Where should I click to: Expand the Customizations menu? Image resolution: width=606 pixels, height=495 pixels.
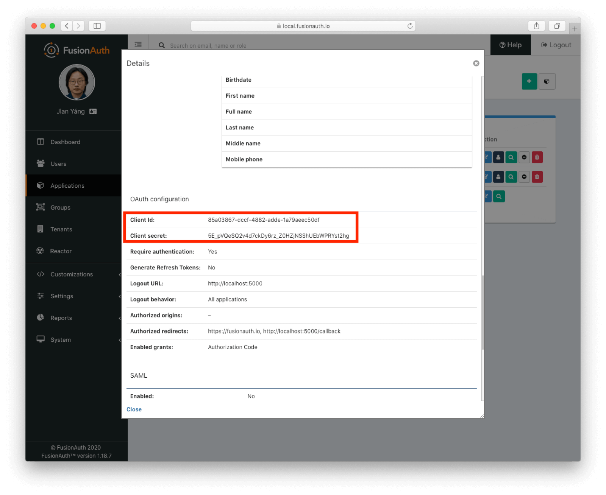coord(73,274)
